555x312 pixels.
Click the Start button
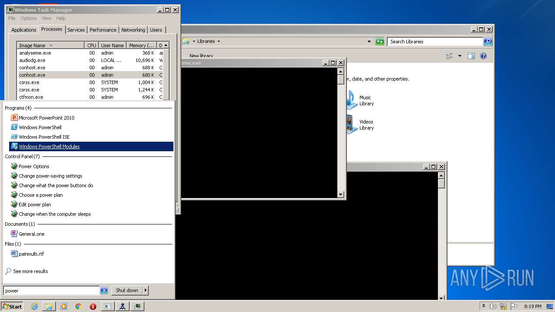(x=12, y=306)
